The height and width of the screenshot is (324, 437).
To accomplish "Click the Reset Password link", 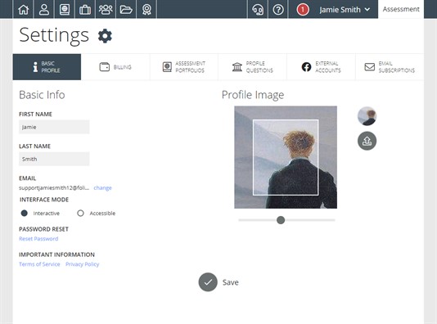I will coord(38,239).
